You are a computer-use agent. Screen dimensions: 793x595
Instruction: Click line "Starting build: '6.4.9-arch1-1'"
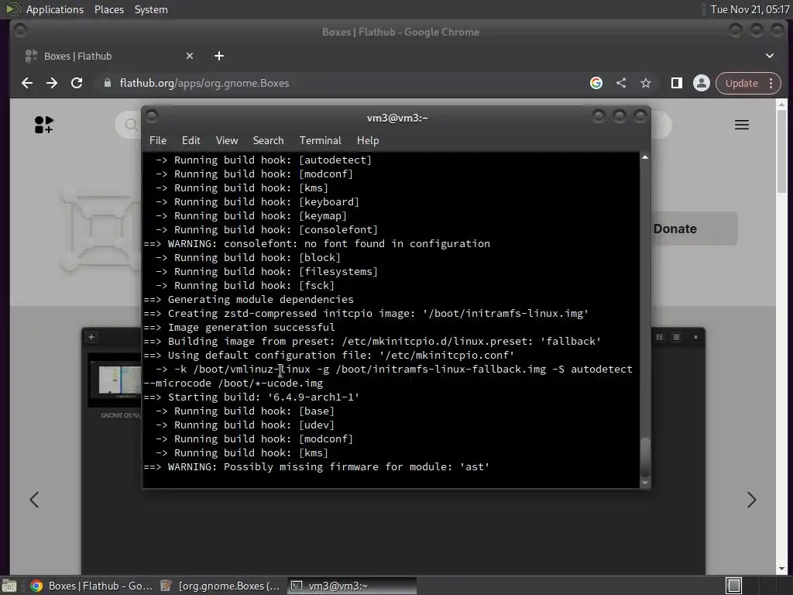coord(252,397)
